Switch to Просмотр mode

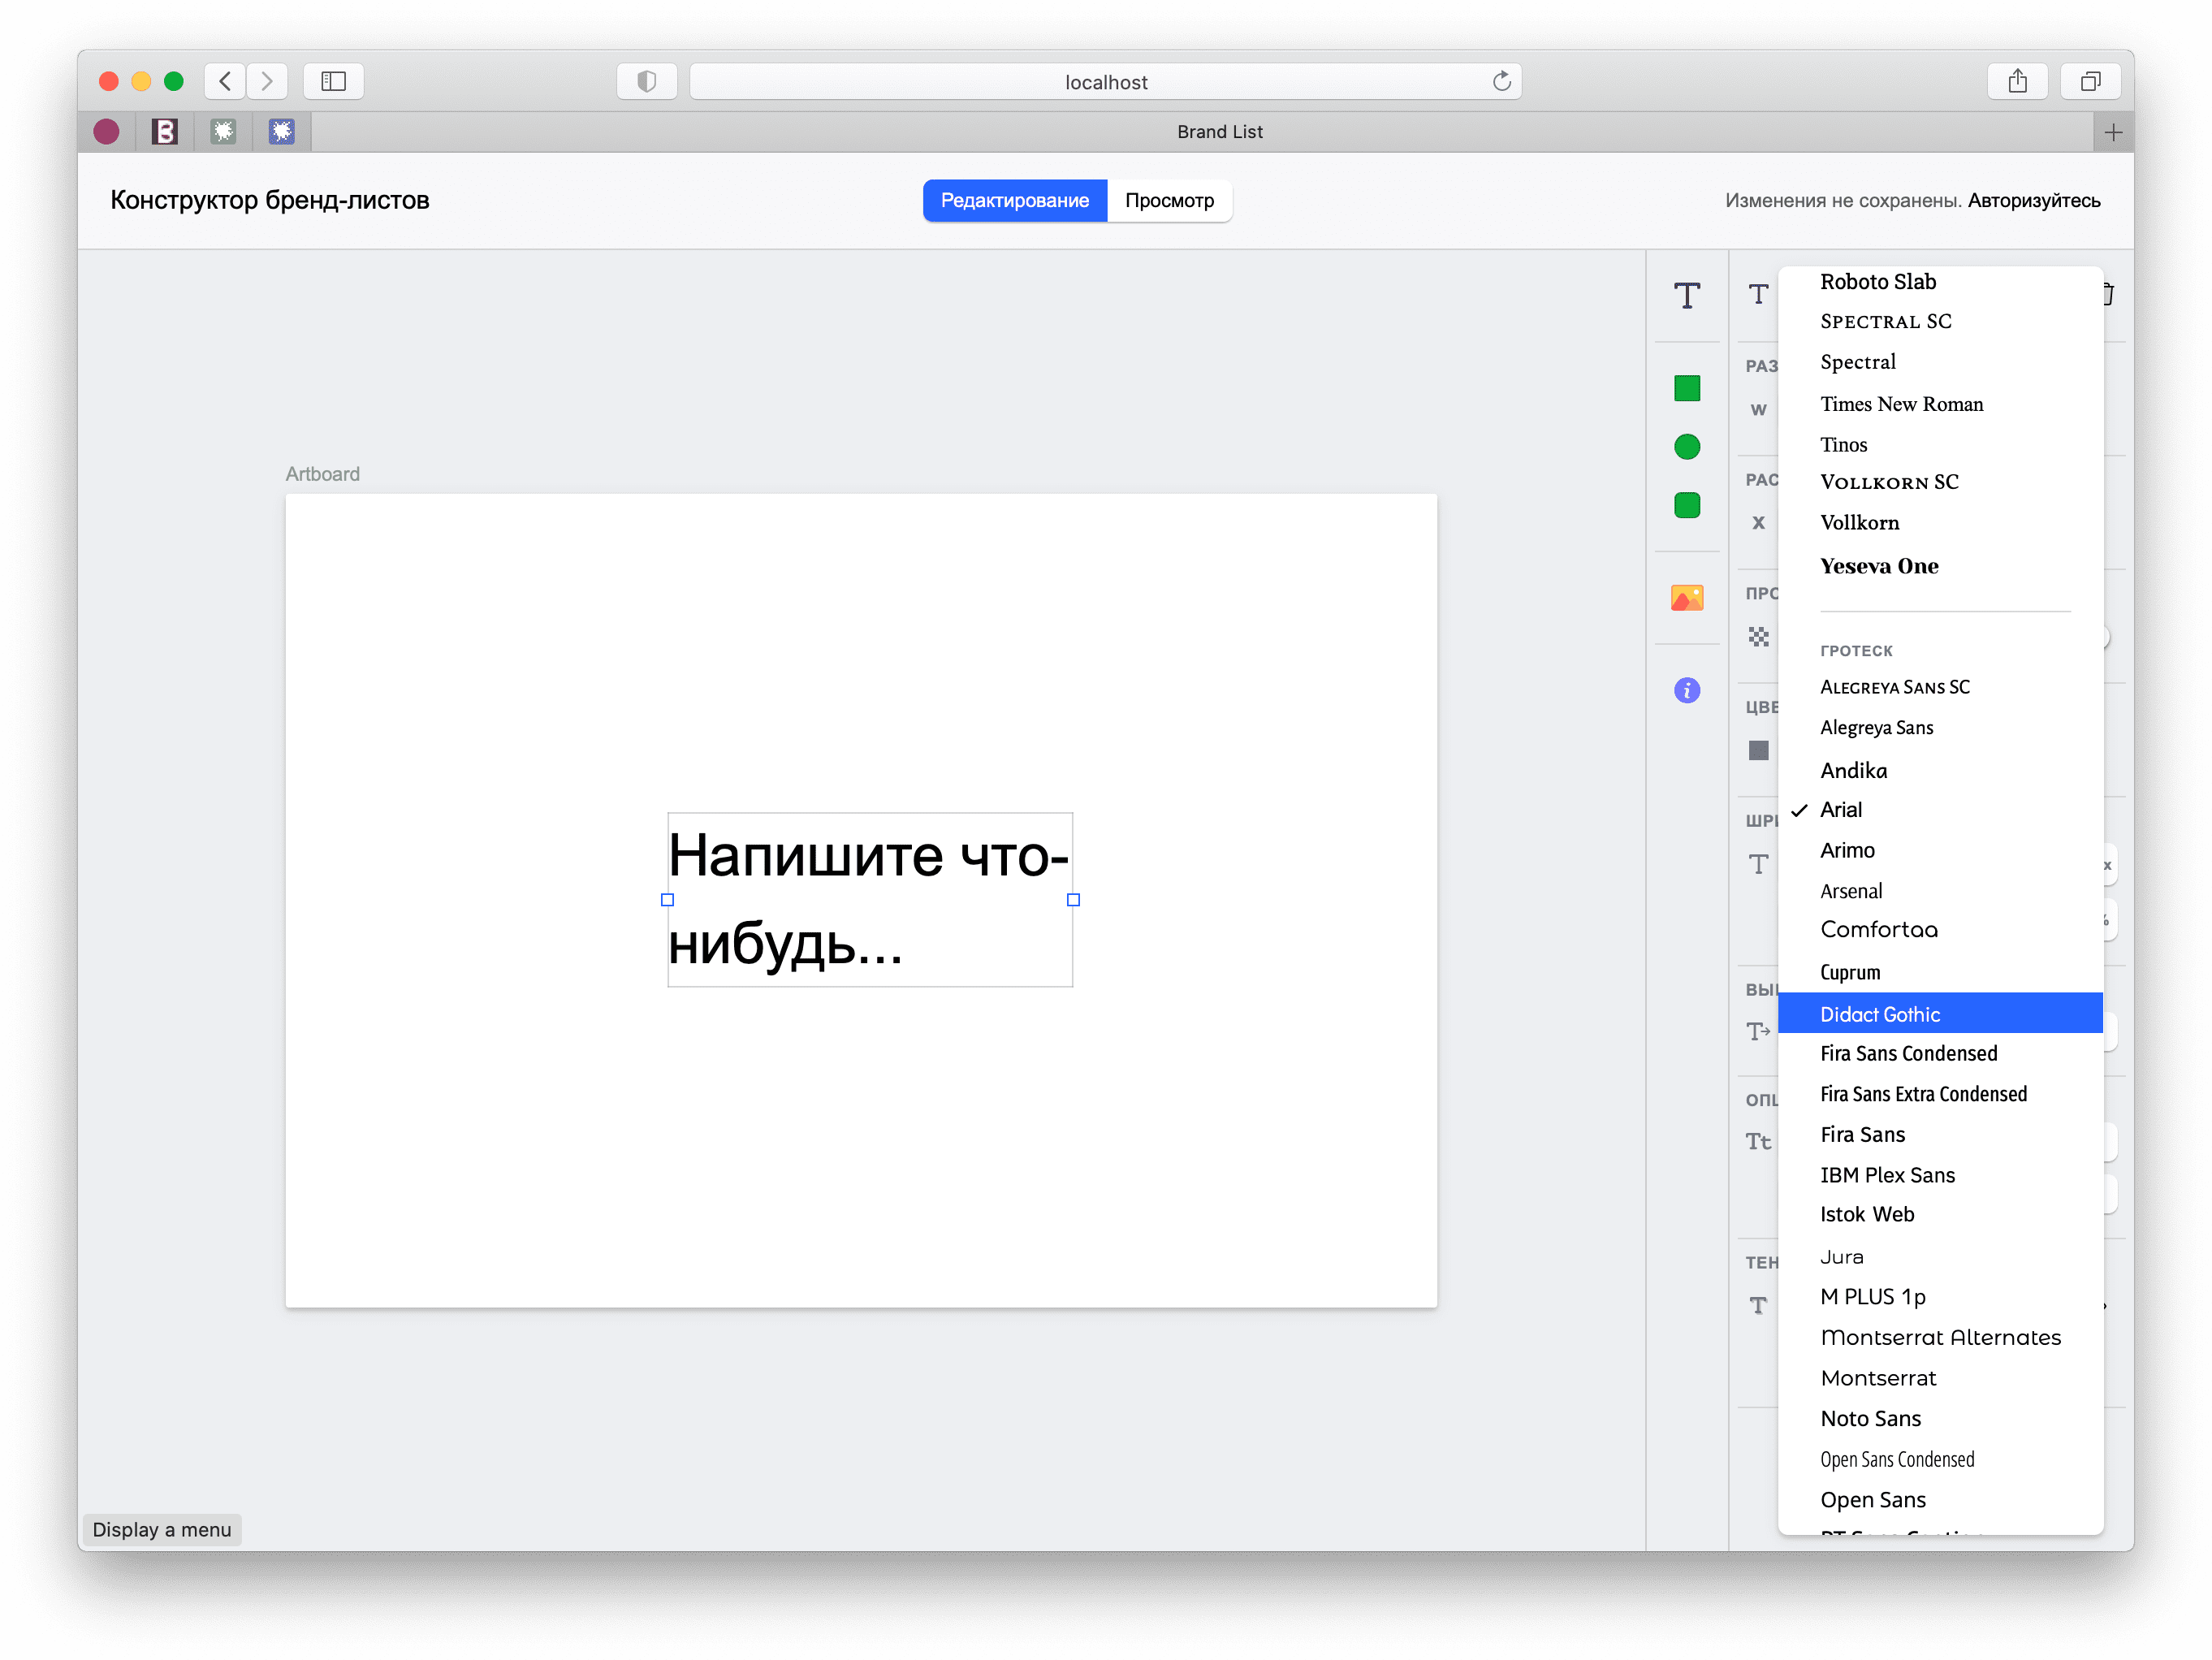[1170, 201]
